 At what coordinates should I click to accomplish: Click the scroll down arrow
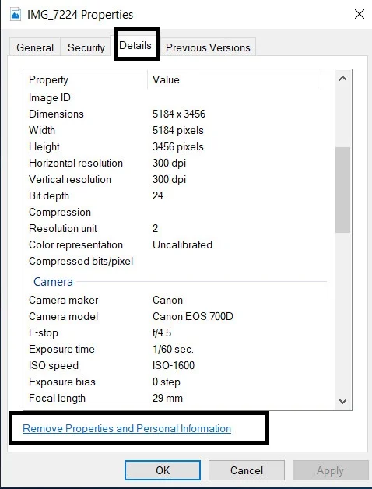click(342, 401)
